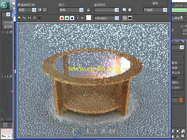The height and width of the screenshot is (140, 187).
Task: Toggle the monochrome display button
Action: (x=82, y=18)
